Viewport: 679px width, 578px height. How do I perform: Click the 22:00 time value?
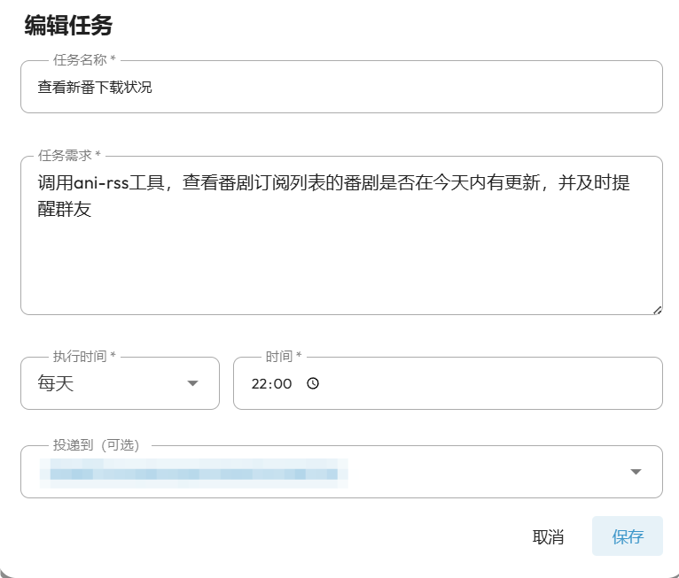(x=271, y=383)
